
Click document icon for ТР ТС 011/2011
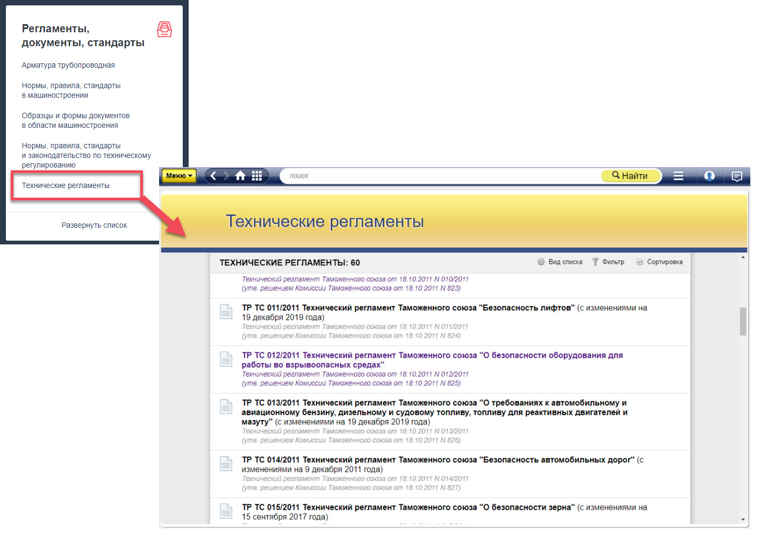[226, 312]
